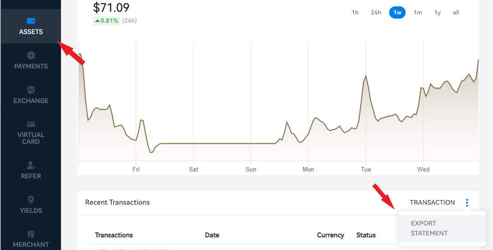Switch chart to 24h range
The image size is (493, 250).
tap(376, 13)
